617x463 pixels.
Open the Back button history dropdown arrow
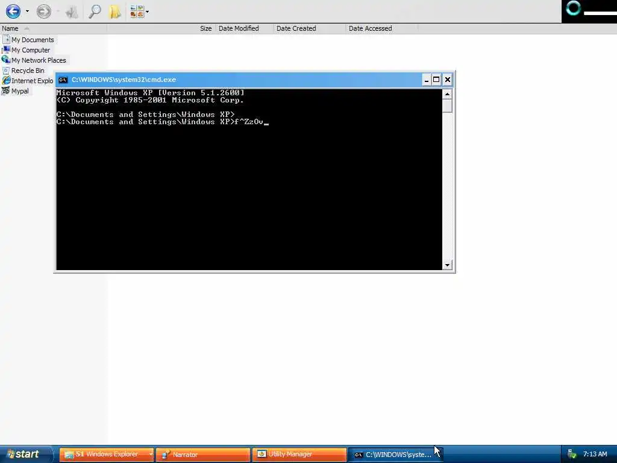pos(27,11)
